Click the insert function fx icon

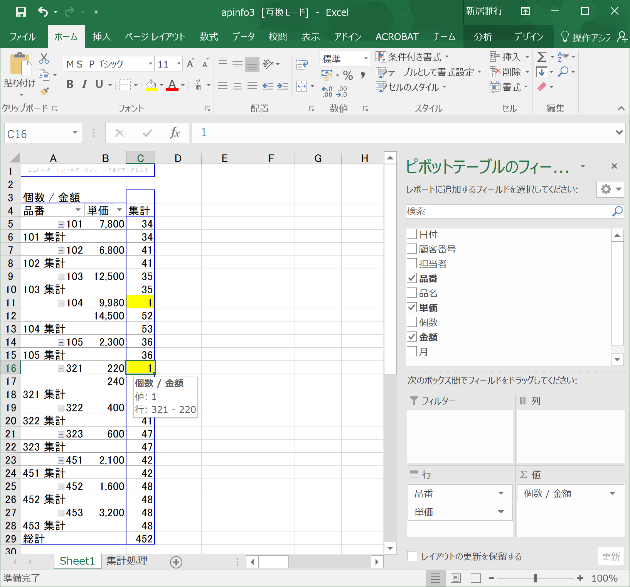(175, 133)
